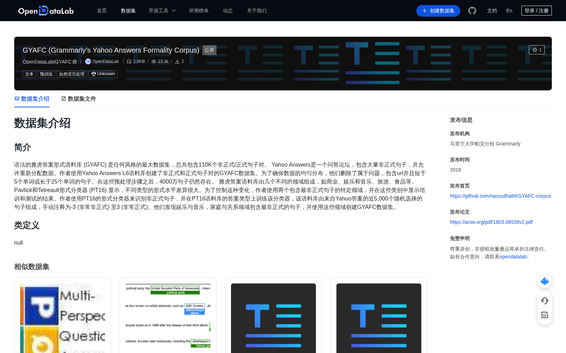Switch to the 数据集文件 tab
Image resolution: width=566 pixels, height=353 pixels.
[79, 99]
